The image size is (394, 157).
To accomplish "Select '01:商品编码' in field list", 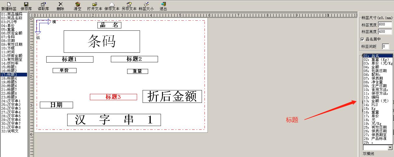I will pyautogui.click(x=14, y=14).
